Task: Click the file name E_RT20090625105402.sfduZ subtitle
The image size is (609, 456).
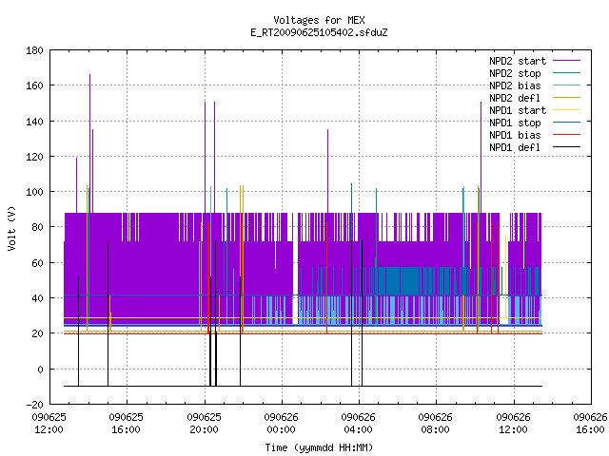Action: pos(319,32)
